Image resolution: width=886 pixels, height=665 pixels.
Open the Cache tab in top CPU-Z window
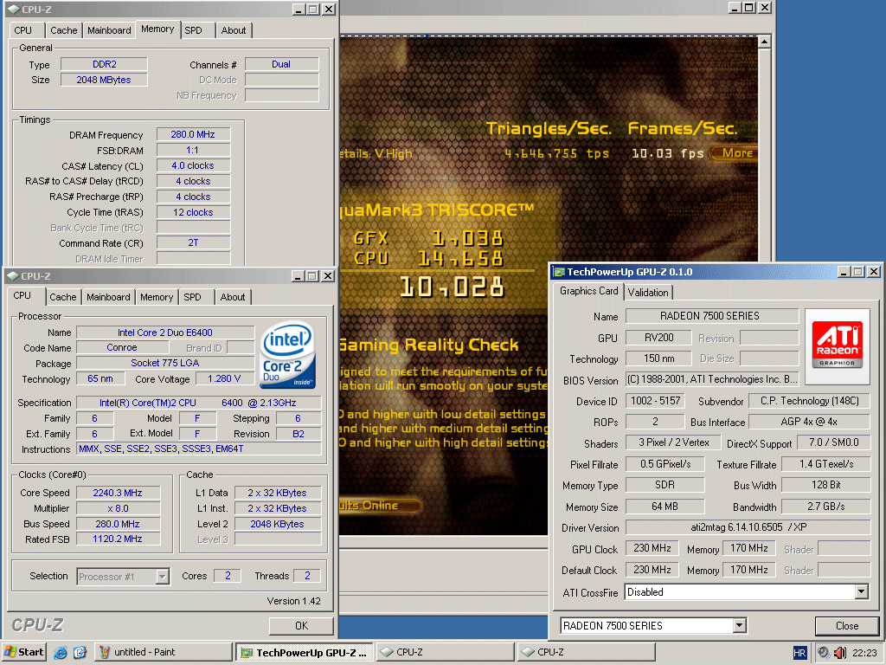[x=63, y=30]
